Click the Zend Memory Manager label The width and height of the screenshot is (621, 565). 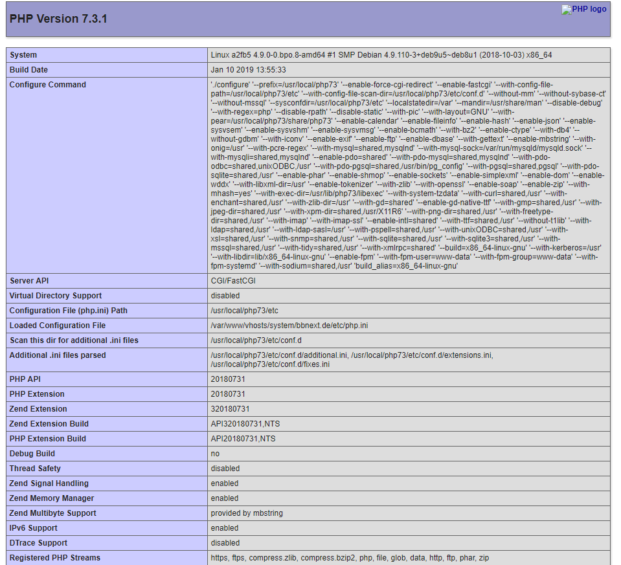tap(52, 498)
